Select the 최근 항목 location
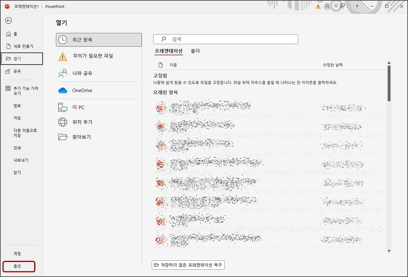The image size is (408, 277). click(99, 40)
